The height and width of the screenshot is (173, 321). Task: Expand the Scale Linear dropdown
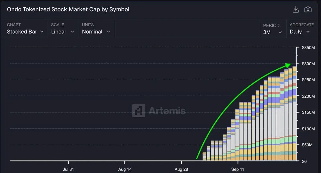[62, 32]
